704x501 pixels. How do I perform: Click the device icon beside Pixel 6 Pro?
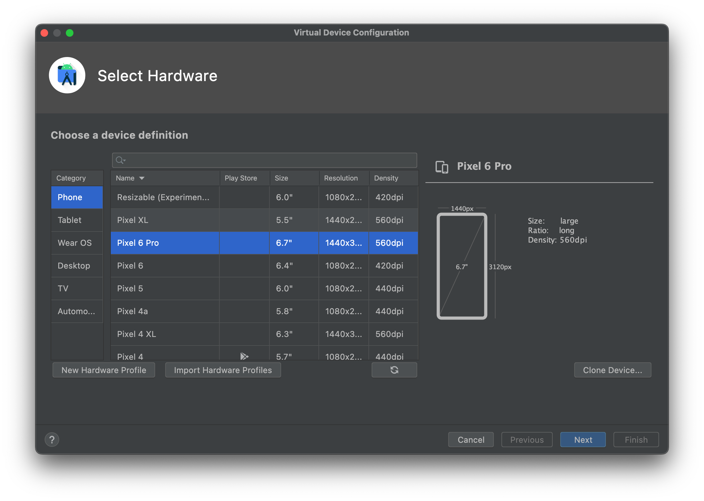[442, 167]
